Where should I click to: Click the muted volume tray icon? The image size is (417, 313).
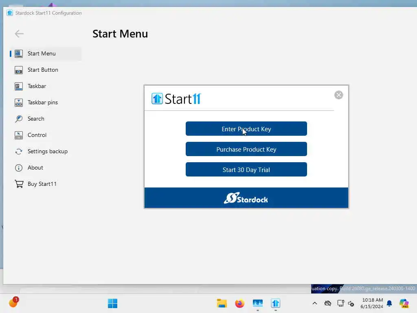[351, 304]
